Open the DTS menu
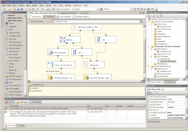Viewport: 188px width, 131px height. (55, 6)
